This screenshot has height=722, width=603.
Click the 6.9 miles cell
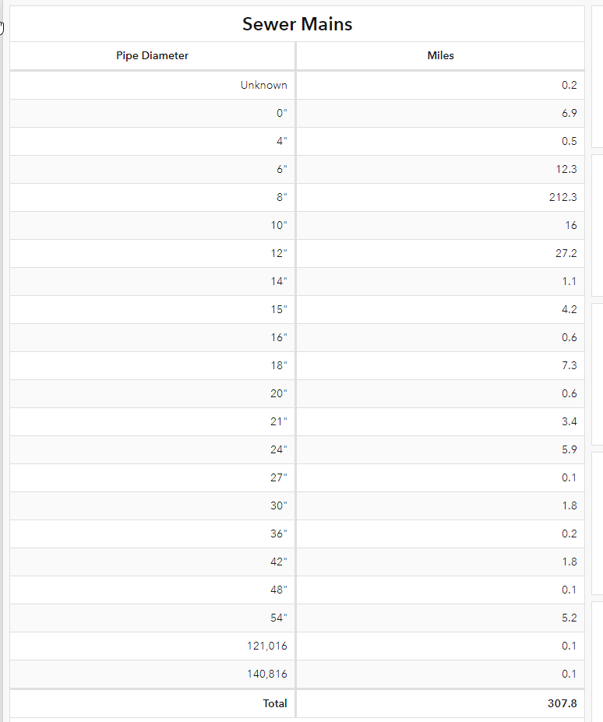pyautogui.click(x=569, y=114)
